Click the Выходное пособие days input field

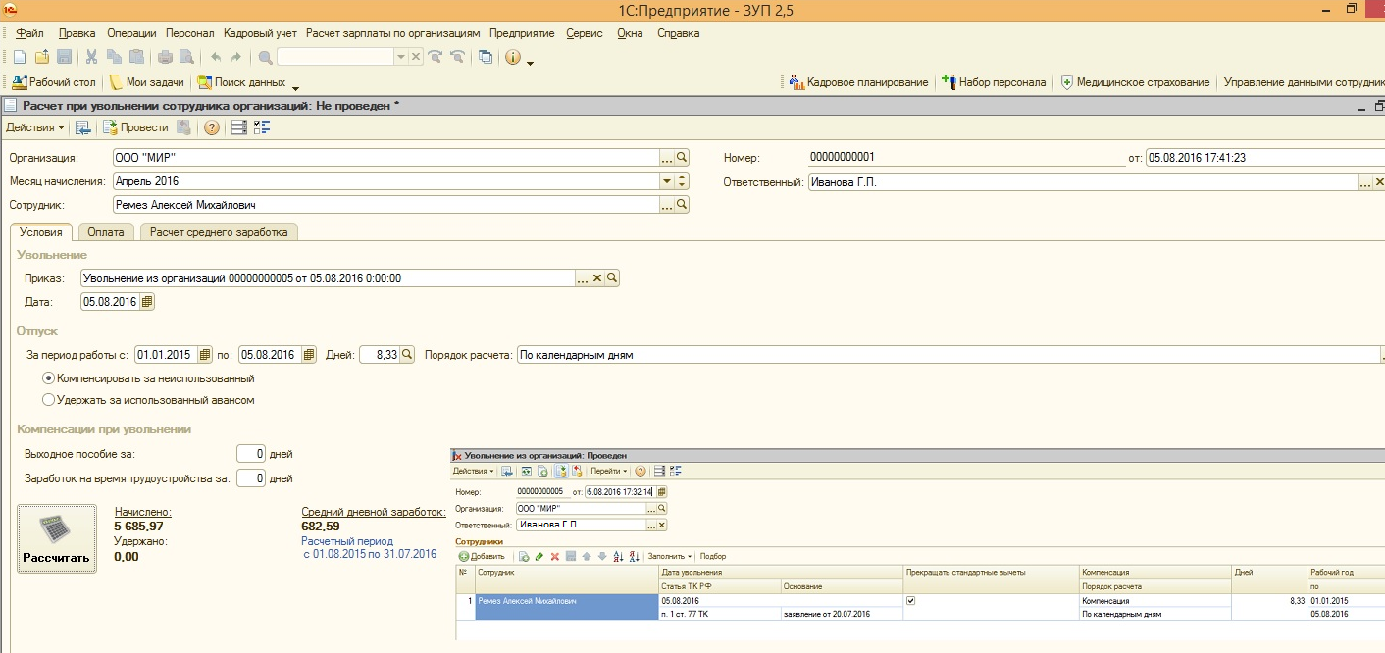[x=251, y=454]
